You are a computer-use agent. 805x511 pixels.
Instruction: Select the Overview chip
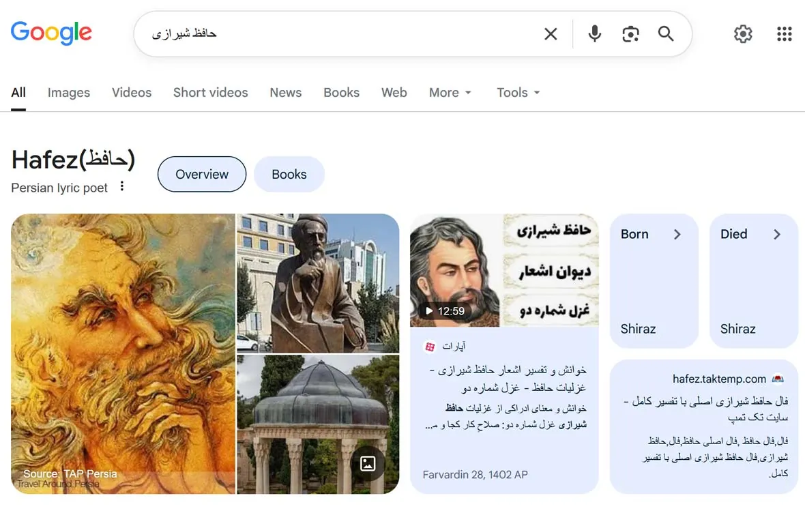pyautogui.click(x=202, y=174)
